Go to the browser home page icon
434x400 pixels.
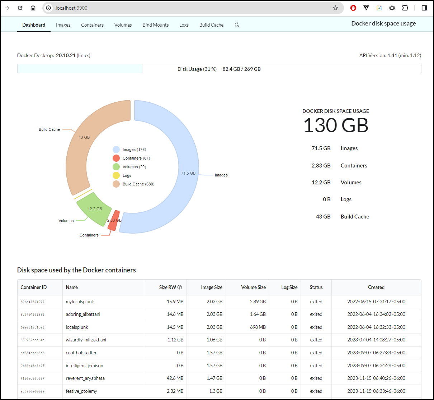[x=33, y=8]
